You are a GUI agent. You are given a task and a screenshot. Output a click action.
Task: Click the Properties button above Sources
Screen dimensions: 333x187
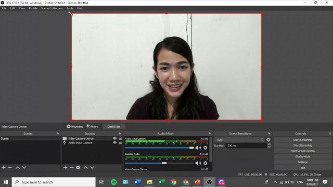click(x=75, y=127)
